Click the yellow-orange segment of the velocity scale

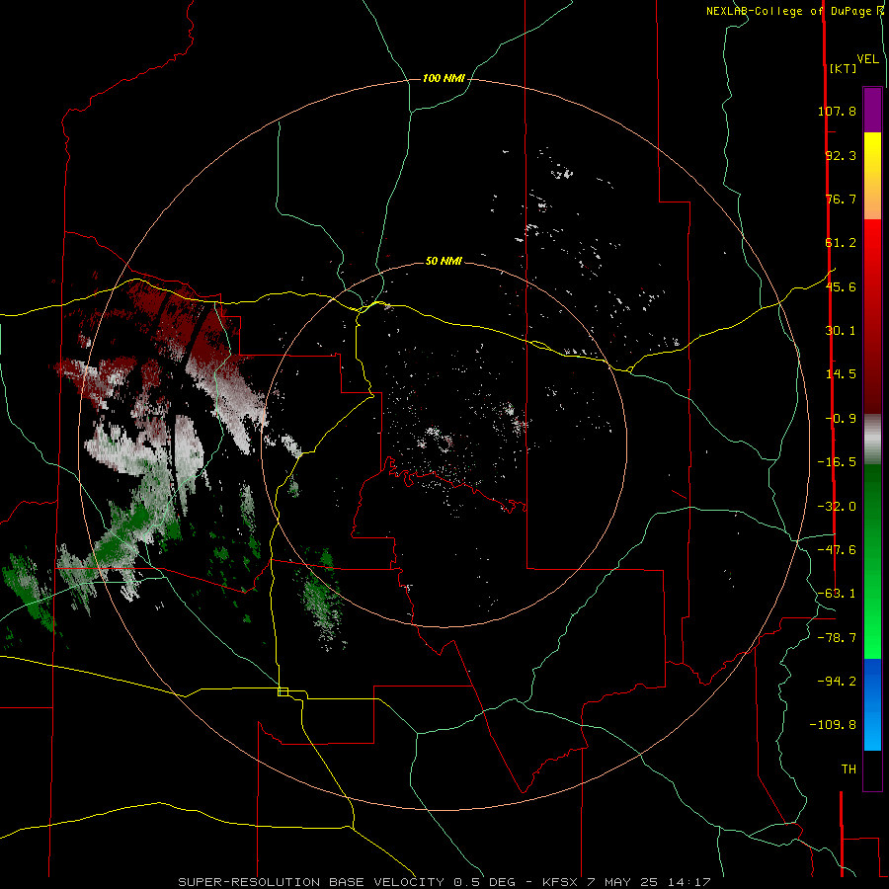pyautogui.click(x=872, y=176)
